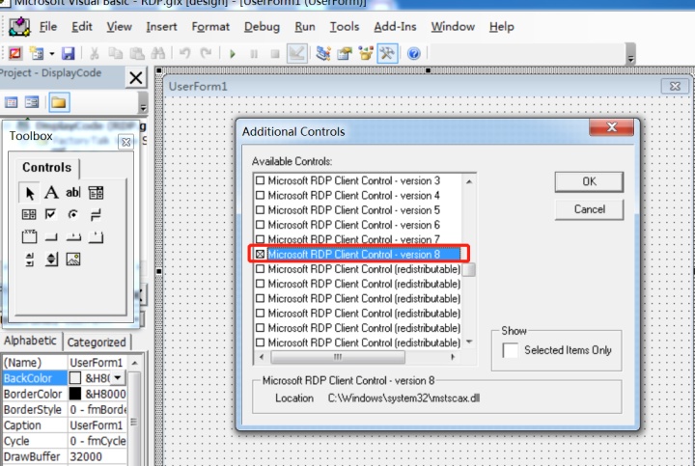Select the TextBox control in Toolbox
Image resolution: width=695 pixels, height=466 pixels.
point(73,193)
